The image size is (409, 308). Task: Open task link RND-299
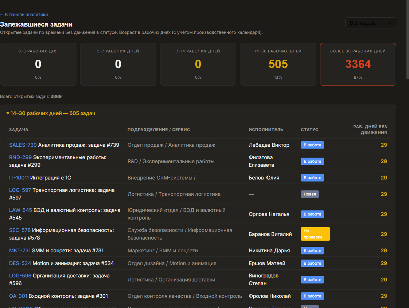tap(20, 157)
